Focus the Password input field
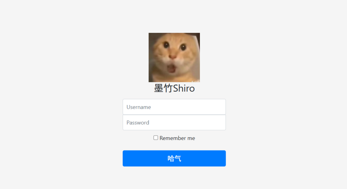347x189 pixels. pyautogui.click(x=174, y=122)
